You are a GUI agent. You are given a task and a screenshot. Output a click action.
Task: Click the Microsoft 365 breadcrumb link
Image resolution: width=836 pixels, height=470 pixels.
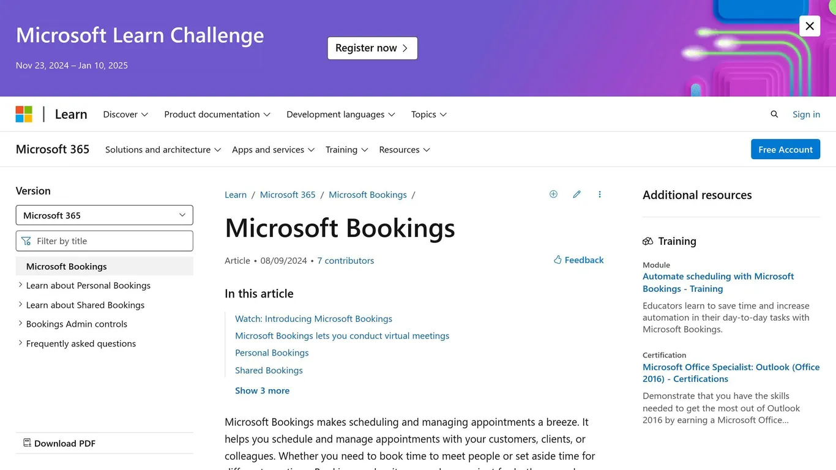tap(288, 195)
